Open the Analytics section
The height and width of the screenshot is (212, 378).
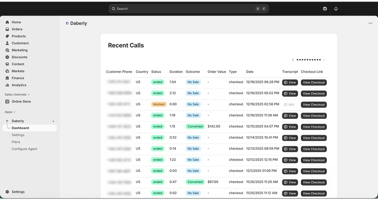coord(19,85)
